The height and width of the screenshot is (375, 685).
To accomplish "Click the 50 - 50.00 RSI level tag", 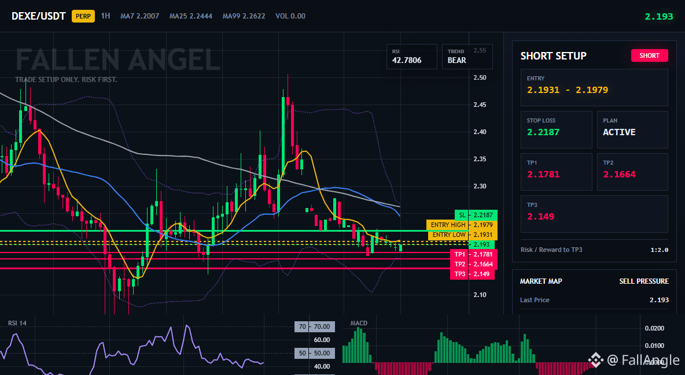I will [315, 352].
